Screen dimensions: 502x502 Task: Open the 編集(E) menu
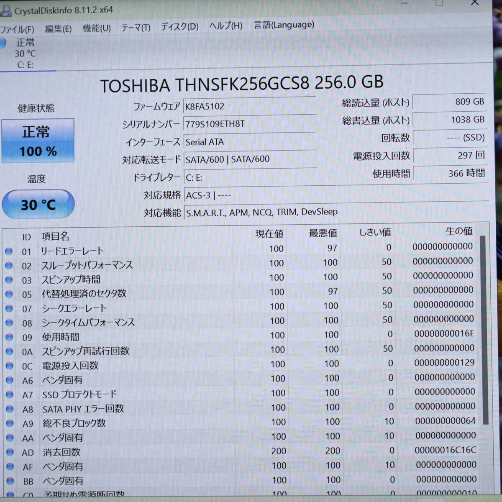(x=58, y=29)
